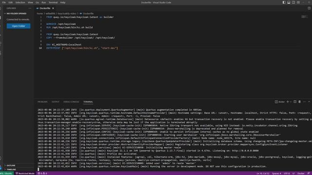312x175 pixels.
Task: Click the terminal cursor input line
Action: click(x=39, y=170)
